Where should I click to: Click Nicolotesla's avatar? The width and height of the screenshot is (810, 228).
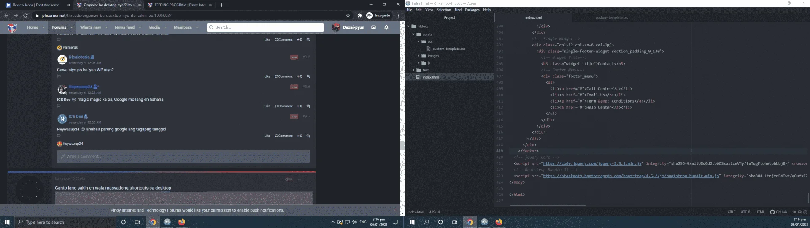point(62,60)
